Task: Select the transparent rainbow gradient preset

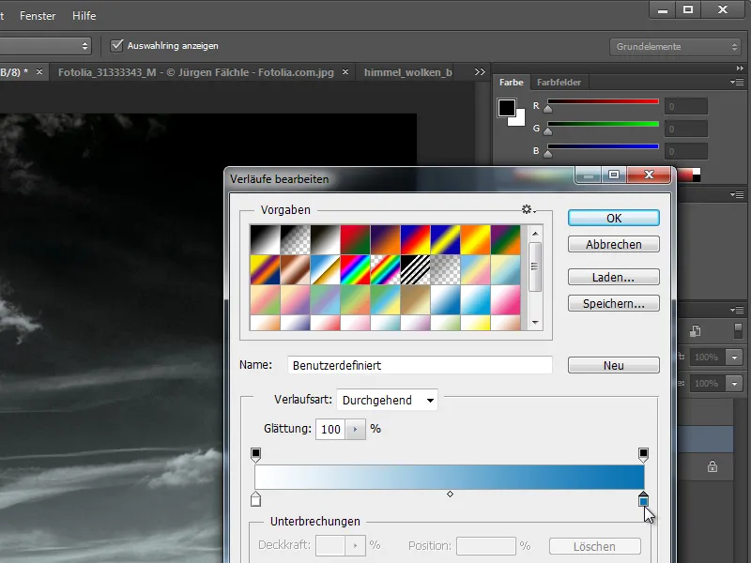Action: point(385,270)
